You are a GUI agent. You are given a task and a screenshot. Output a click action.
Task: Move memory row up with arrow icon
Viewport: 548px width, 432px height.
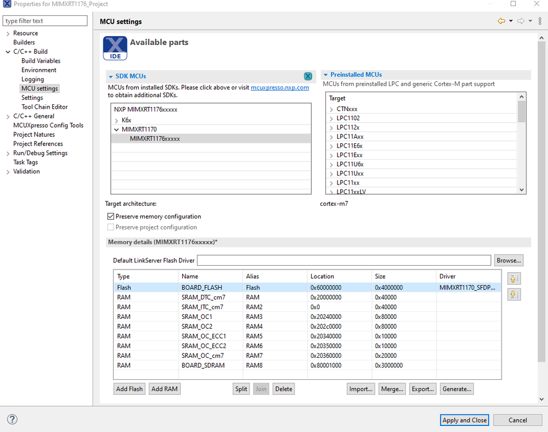(x=514, y=278)
